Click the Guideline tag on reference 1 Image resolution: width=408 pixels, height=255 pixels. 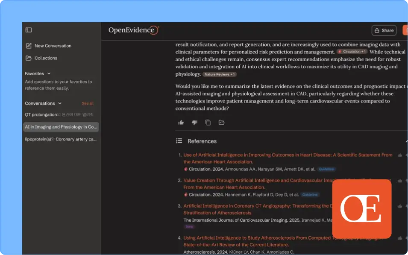(x=326, y=170)
